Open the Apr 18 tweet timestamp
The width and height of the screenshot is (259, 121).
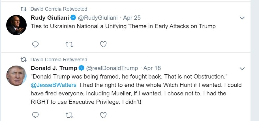152,68
